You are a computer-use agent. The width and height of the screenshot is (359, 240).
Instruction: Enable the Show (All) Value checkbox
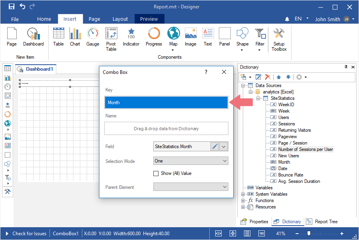tap(156, 173)
